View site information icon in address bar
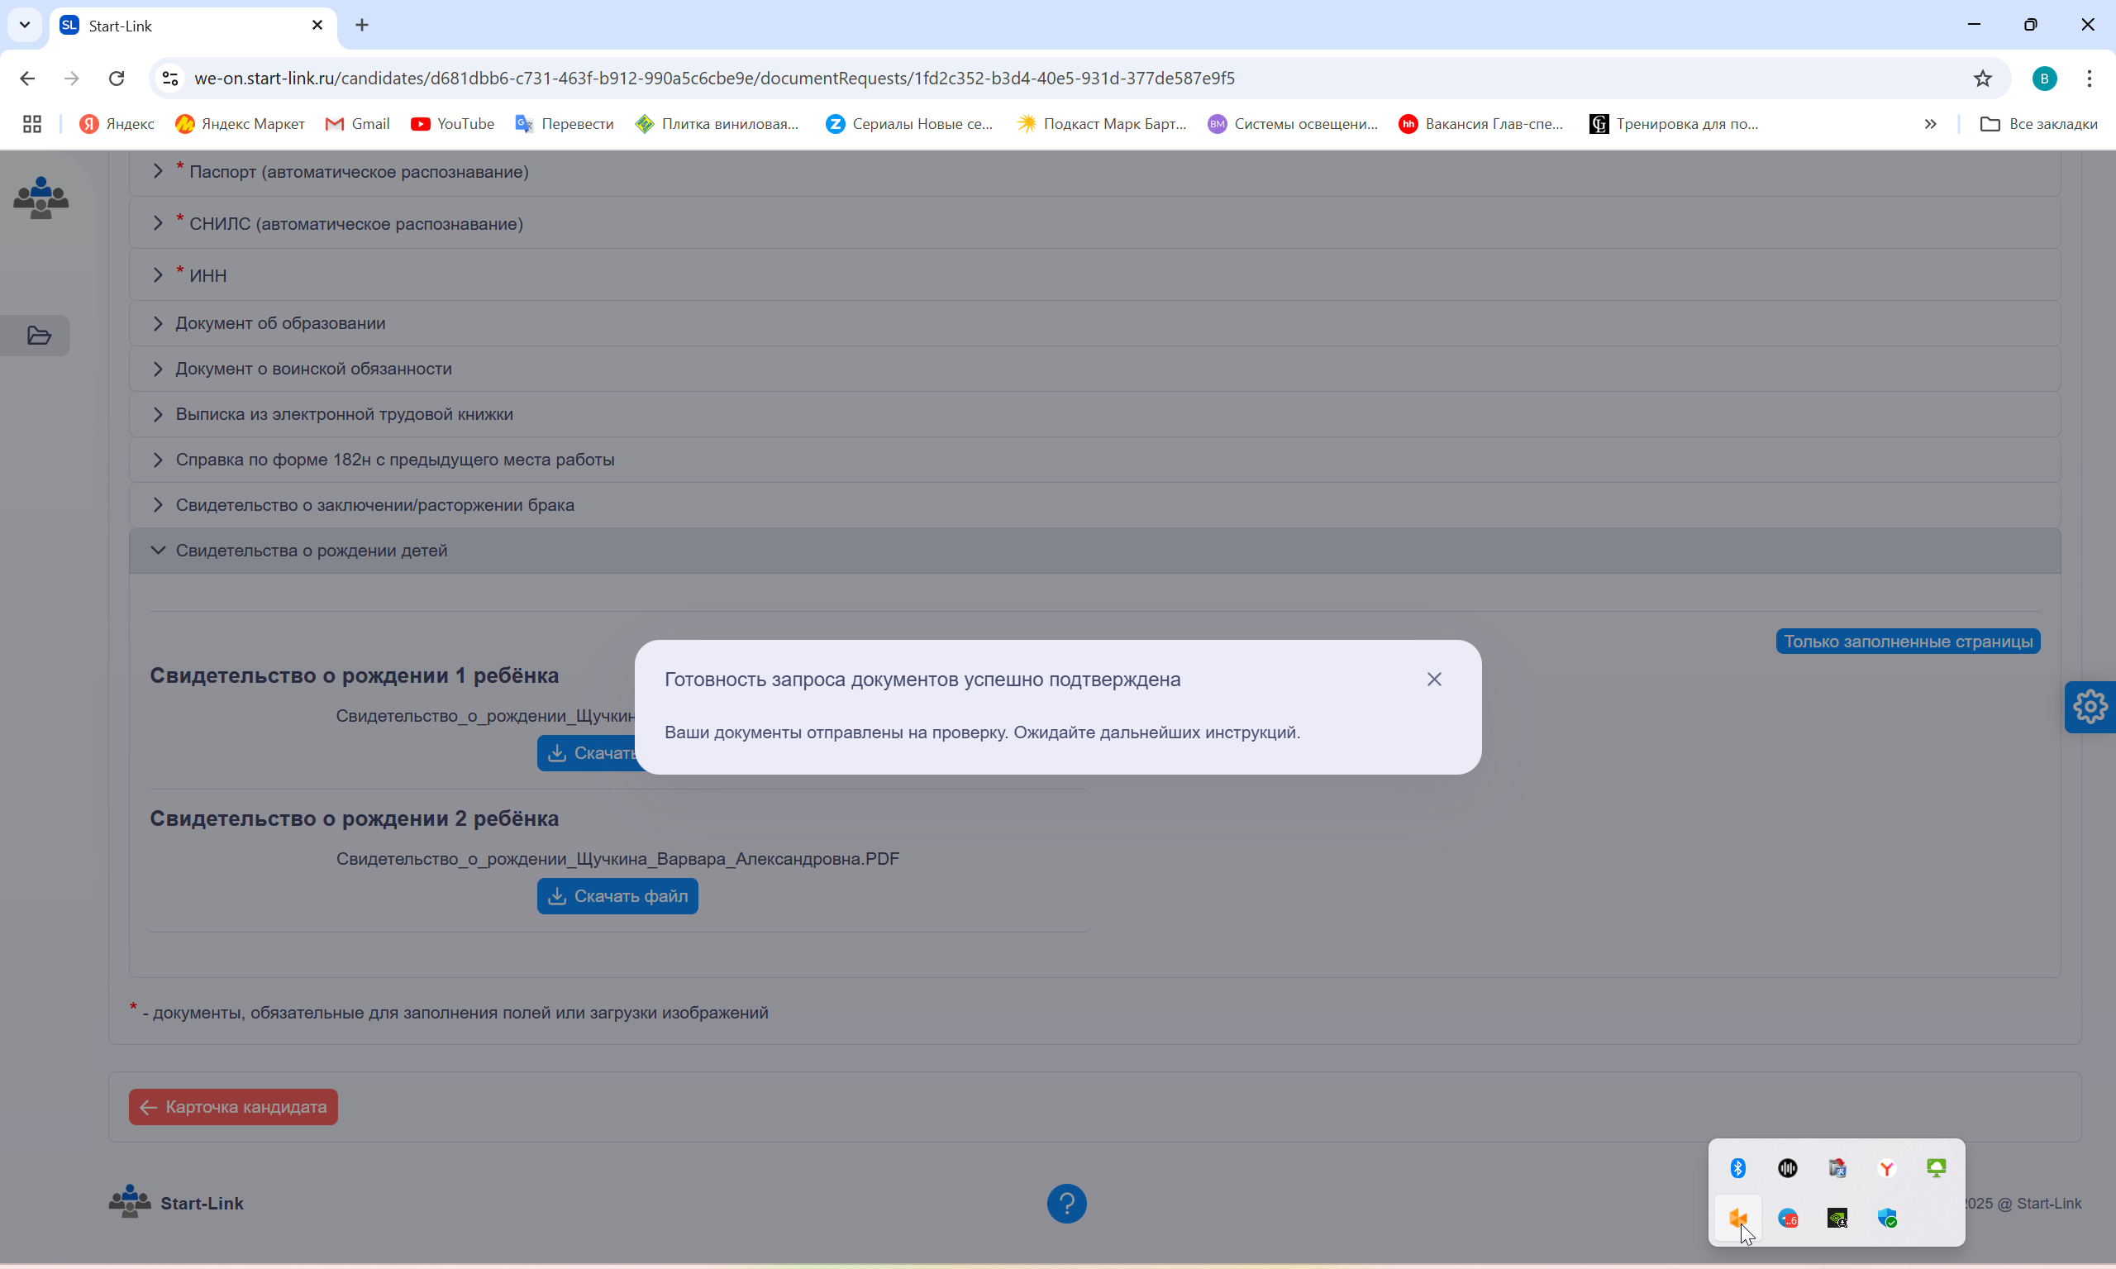The width and height of the screenshot is (2116, 1269). click(170, 78)
